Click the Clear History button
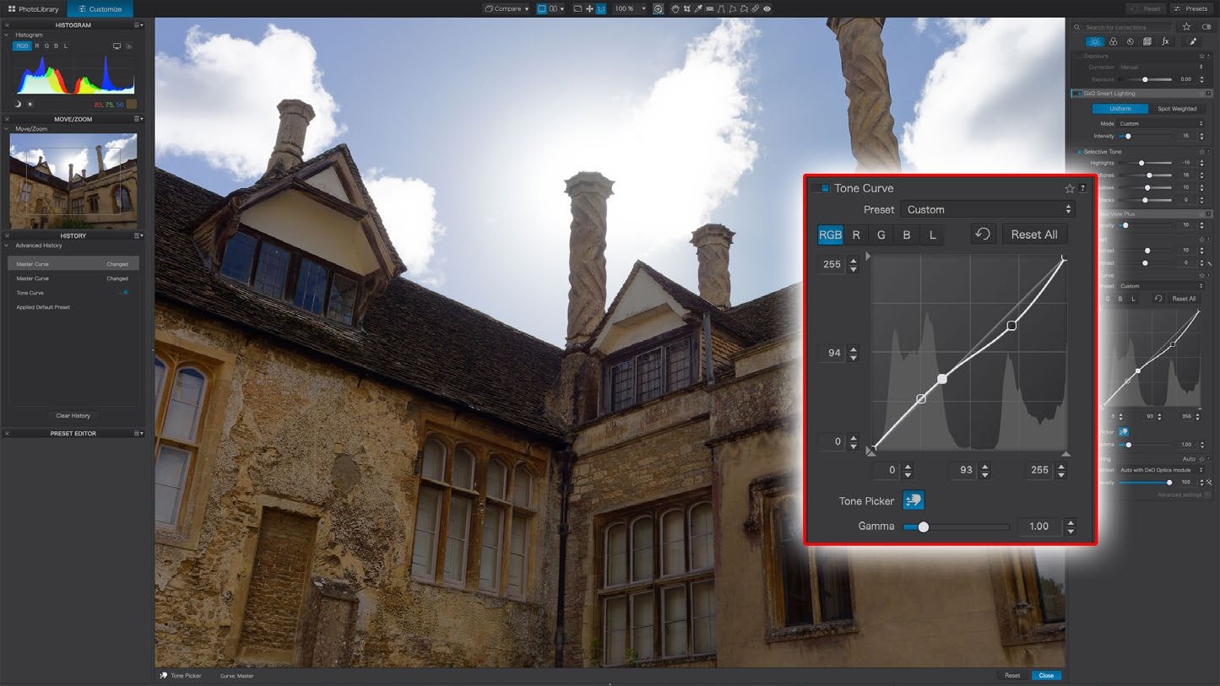The height and width of the screenshot is (686, 1220). (x=73, y=415)
